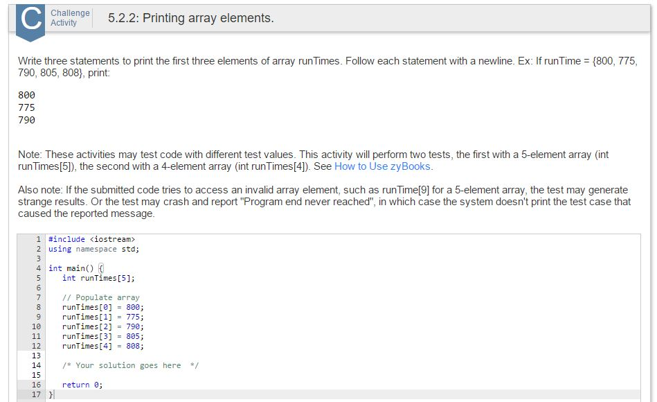Image resolution: width=657 pixels, height=402 pixels.
Task: Click line number 1 in the code gutter
Action: click(x=36, y=238)
